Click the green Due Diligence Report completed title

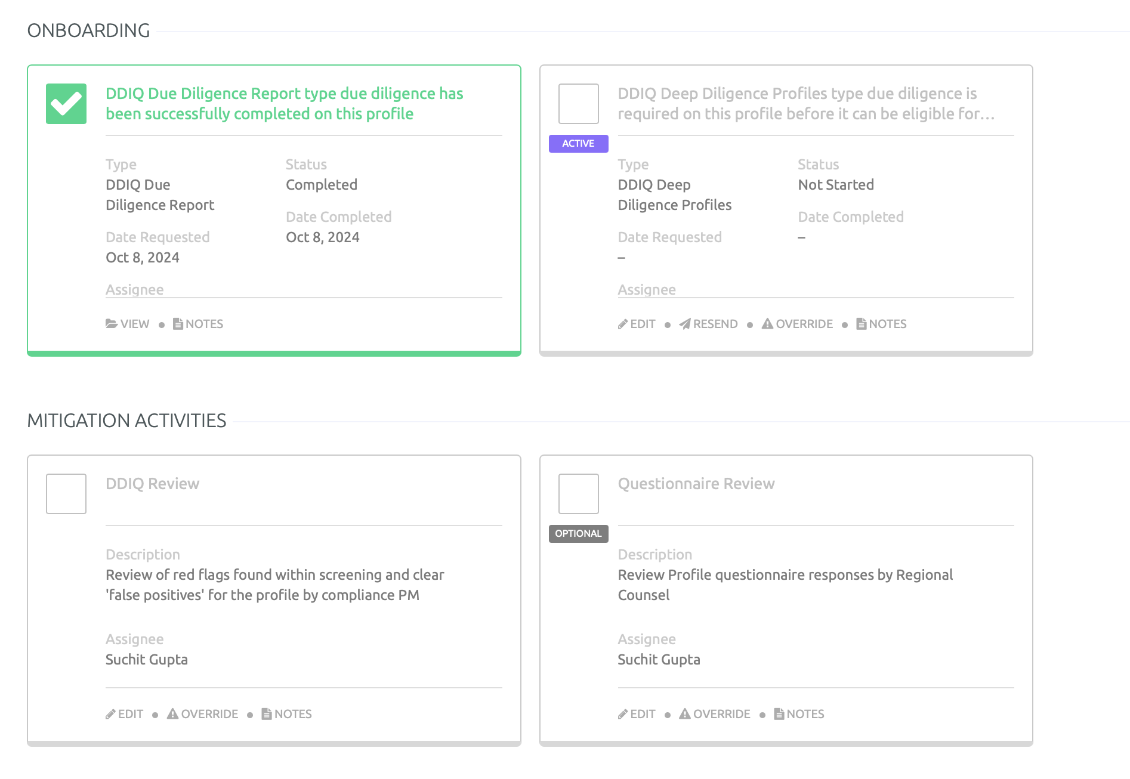pos(284,104)
